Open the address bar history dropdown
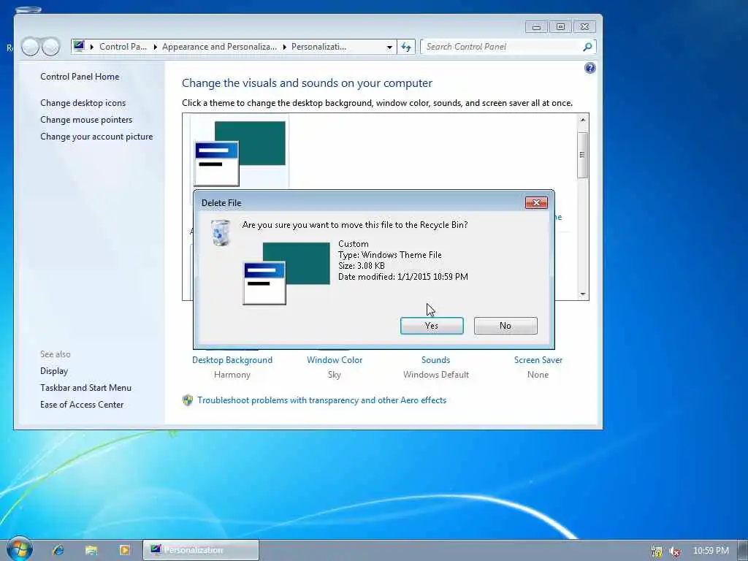Image resolution: width=748 pixels, height=561 pixels. (x=390, y=47)
